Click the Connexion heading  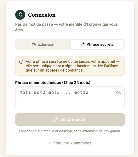click(x=42, y=15)
